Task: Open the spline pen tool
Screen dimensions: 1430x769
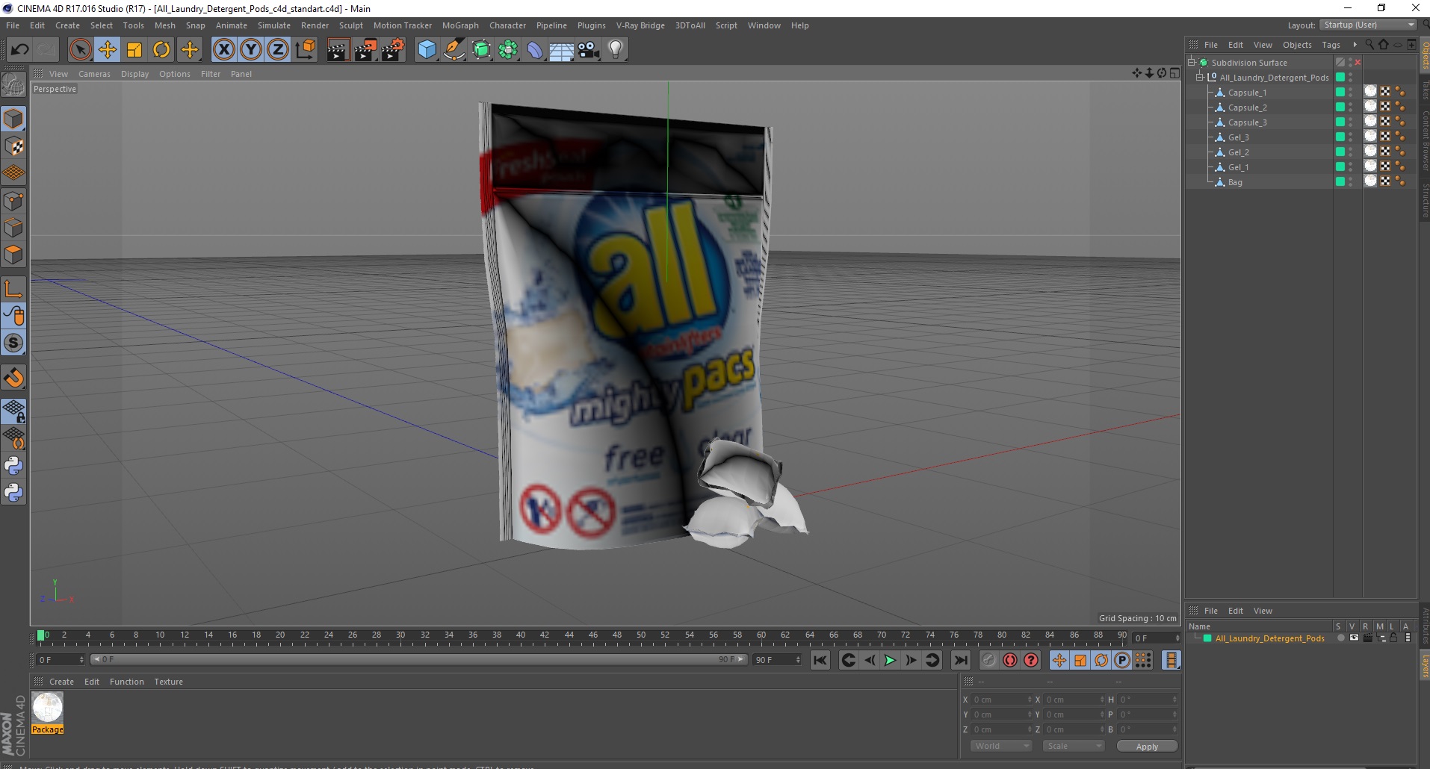Action: coord(454,50)
